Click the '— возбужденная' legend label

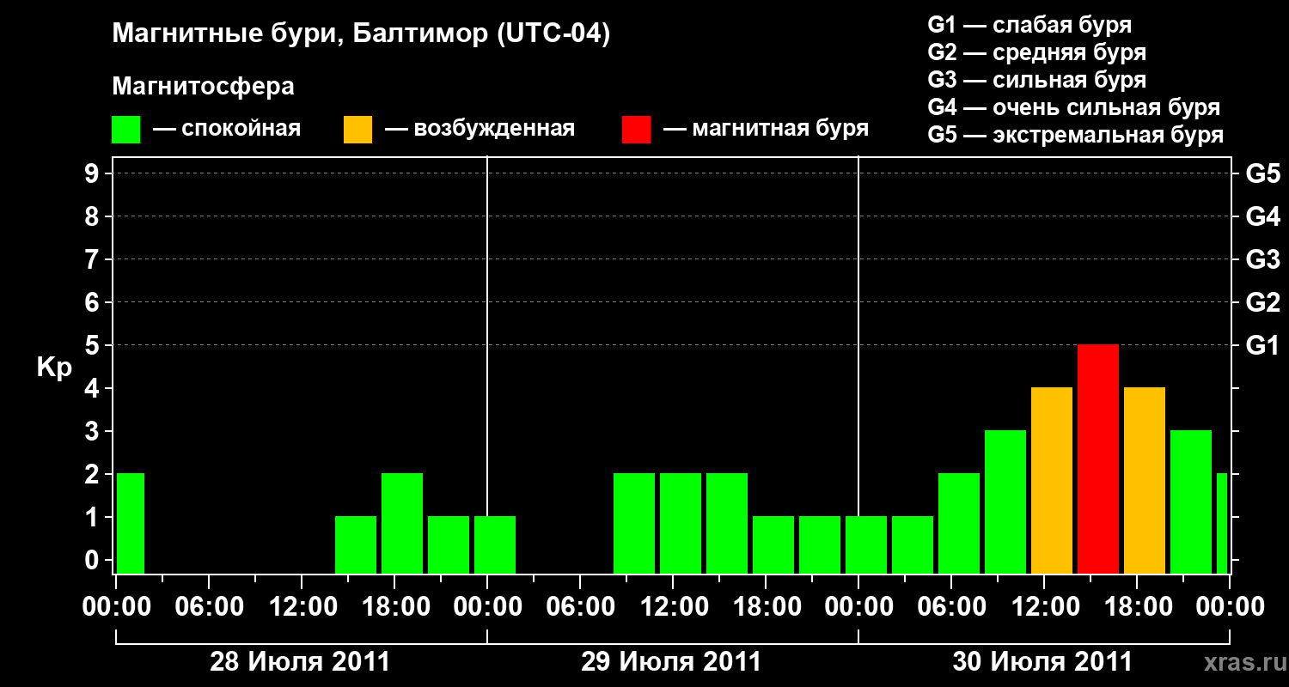(480, 130)
